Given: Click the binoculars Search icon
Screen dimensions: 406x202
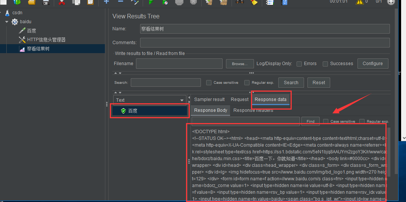Looking at the screenshot, I should (239, 2).
